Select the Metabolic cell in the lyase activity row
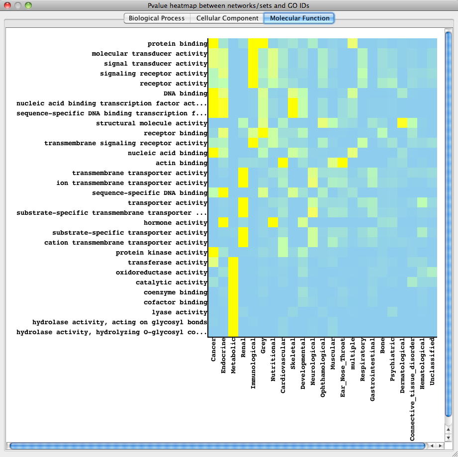 tap(233, 312)
